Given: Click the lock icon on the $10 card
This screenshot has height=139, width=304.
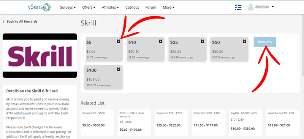Looking at the screenshot, I should (x=160, y=41).
